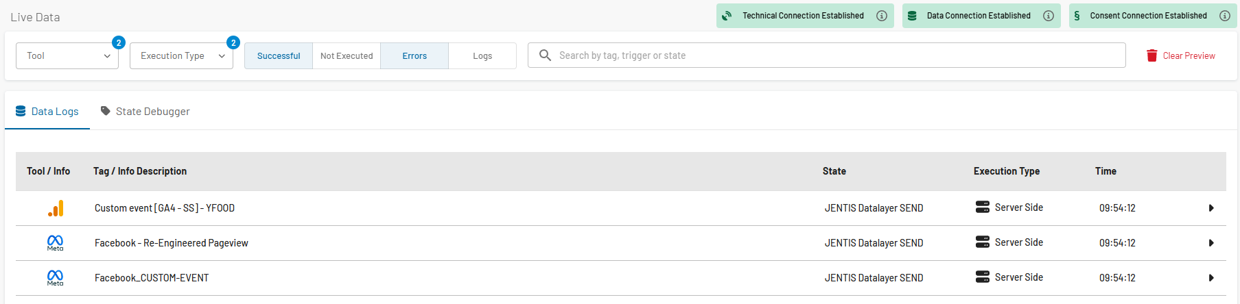
Task: Toggle the Successful filter
Action: point(279,56)
